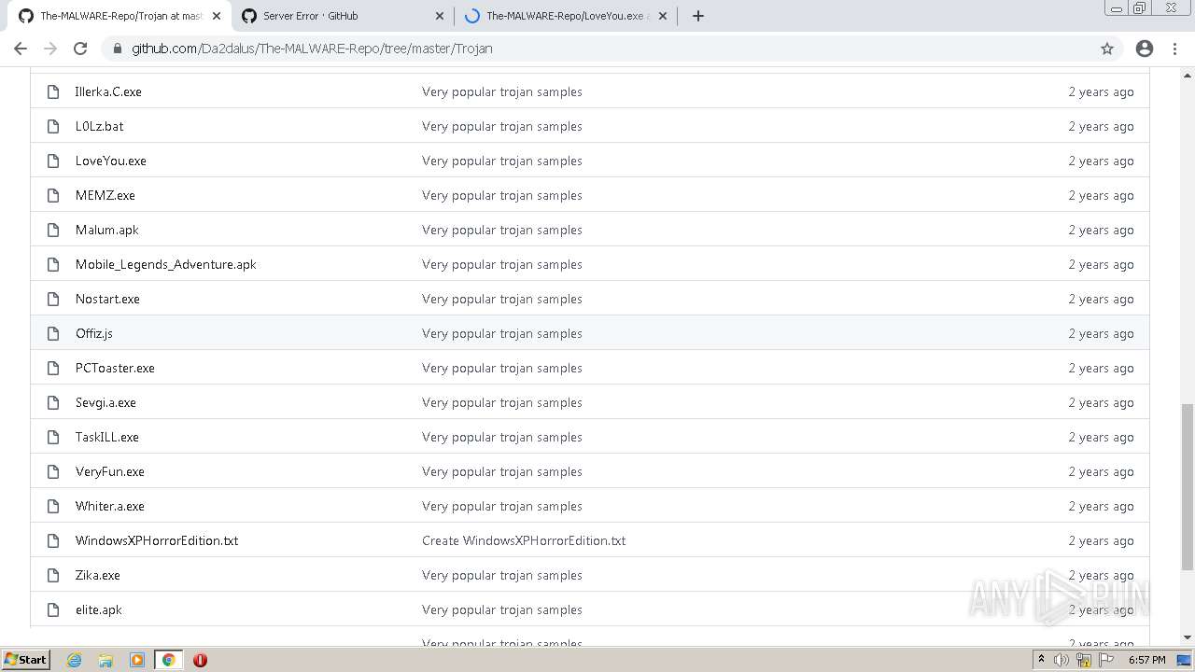This screenshot has height=672, width=1195.
Task: Click the page's vertical scrollbar thumb
Action: click(x=1188, y=486)
